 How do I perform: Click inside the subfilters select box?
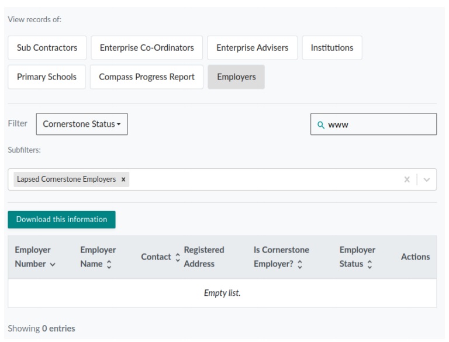(222, 179)
